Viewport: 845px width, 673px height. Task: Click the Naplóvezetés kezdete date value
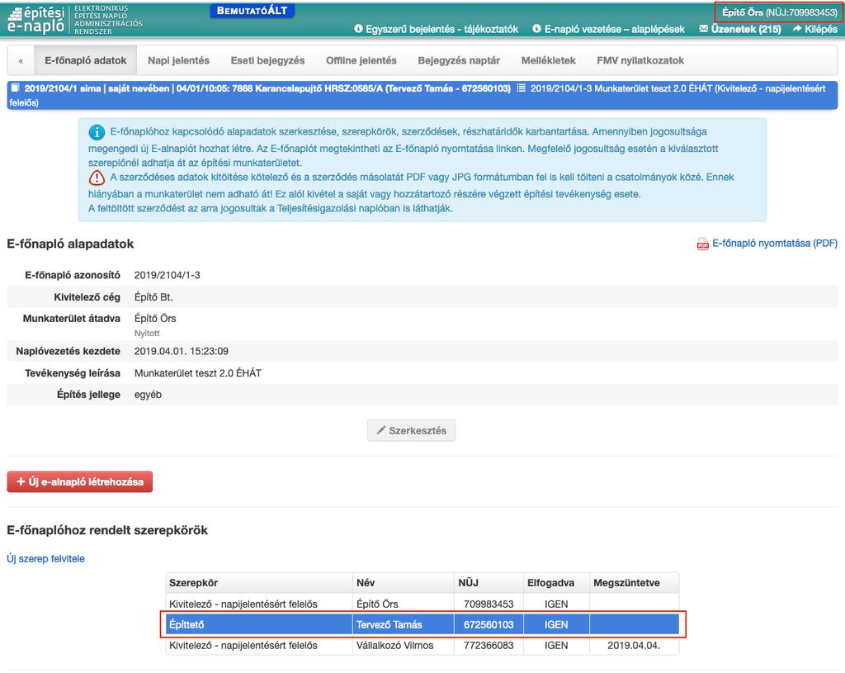tap(181, 351)
